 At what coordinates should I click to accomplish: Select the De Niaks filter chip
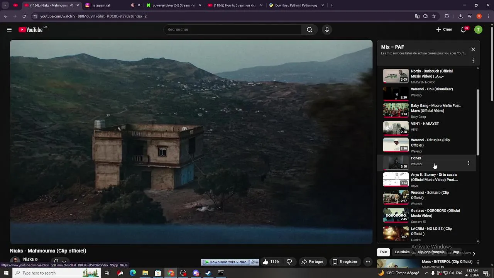(402, 252)
